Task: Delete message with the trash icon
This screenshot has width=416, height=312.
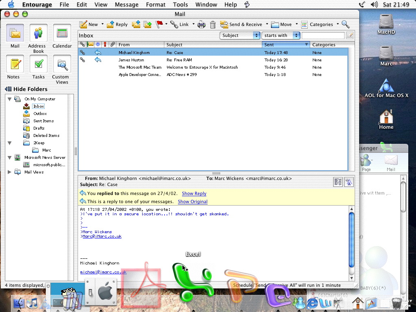Action: click(213, 24)
